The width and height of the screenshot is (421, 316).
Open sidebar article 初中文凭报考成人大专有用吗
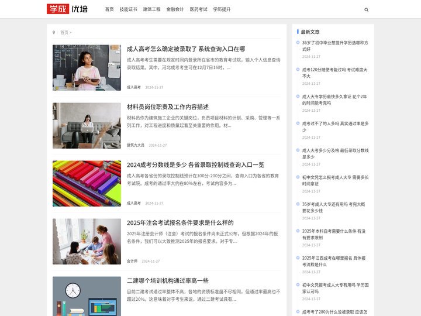tap(336, 288)
